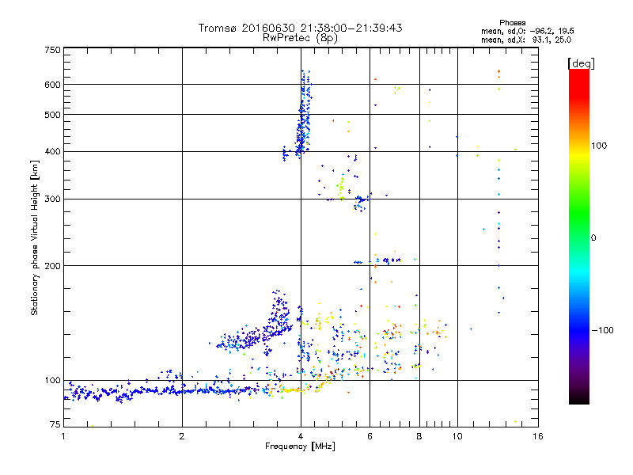This screenshot has width=633, height=475.
Task: Click the y-axis tick label '600'
Action: pyautogui.click(x=52, y=85)
